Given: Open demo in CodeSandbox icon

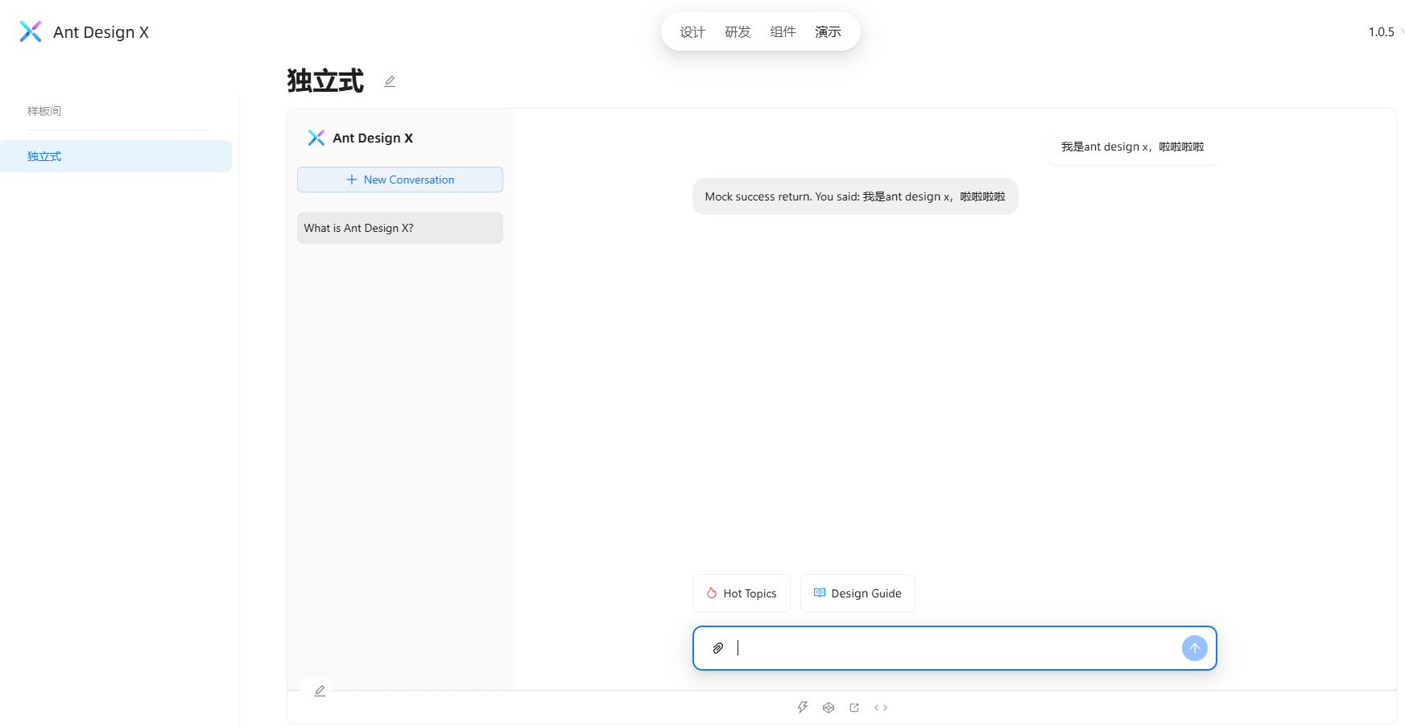Looking at the screenshot, I should tap(829, 708).
